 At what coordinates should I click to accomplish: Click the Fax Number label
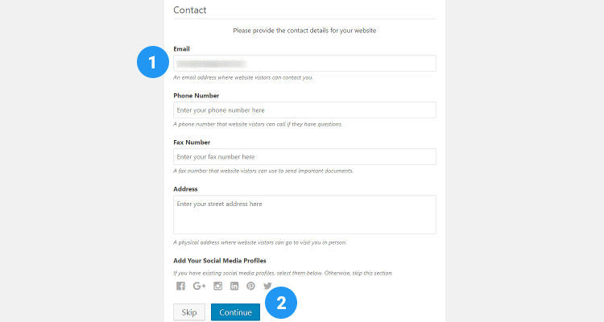click(x=192, y=142)
